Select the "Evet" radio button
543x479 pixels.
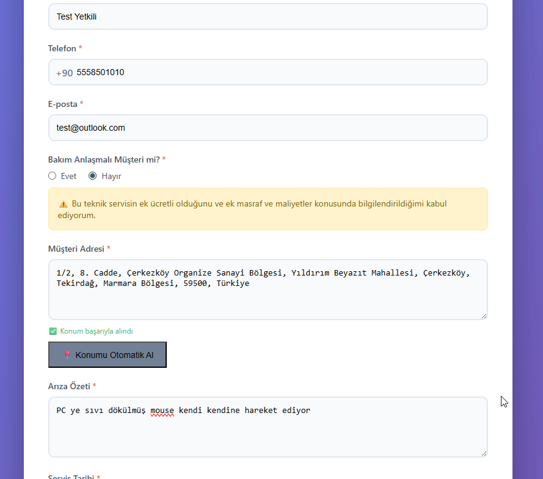(53, 176)
